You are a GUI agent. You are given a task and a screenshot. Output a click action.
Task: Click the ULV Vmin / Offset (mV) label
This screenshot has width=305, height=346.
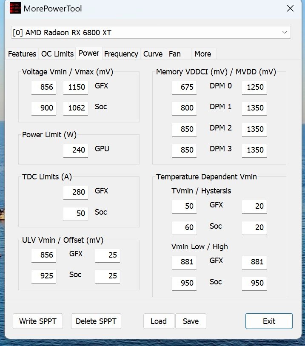63,240
